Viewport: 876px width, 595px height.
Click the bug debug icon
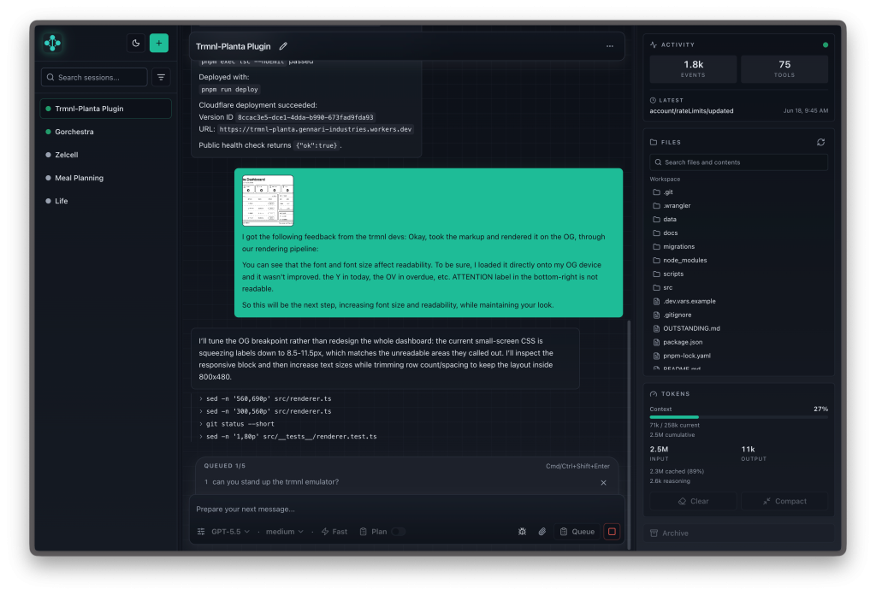(523, 532)
